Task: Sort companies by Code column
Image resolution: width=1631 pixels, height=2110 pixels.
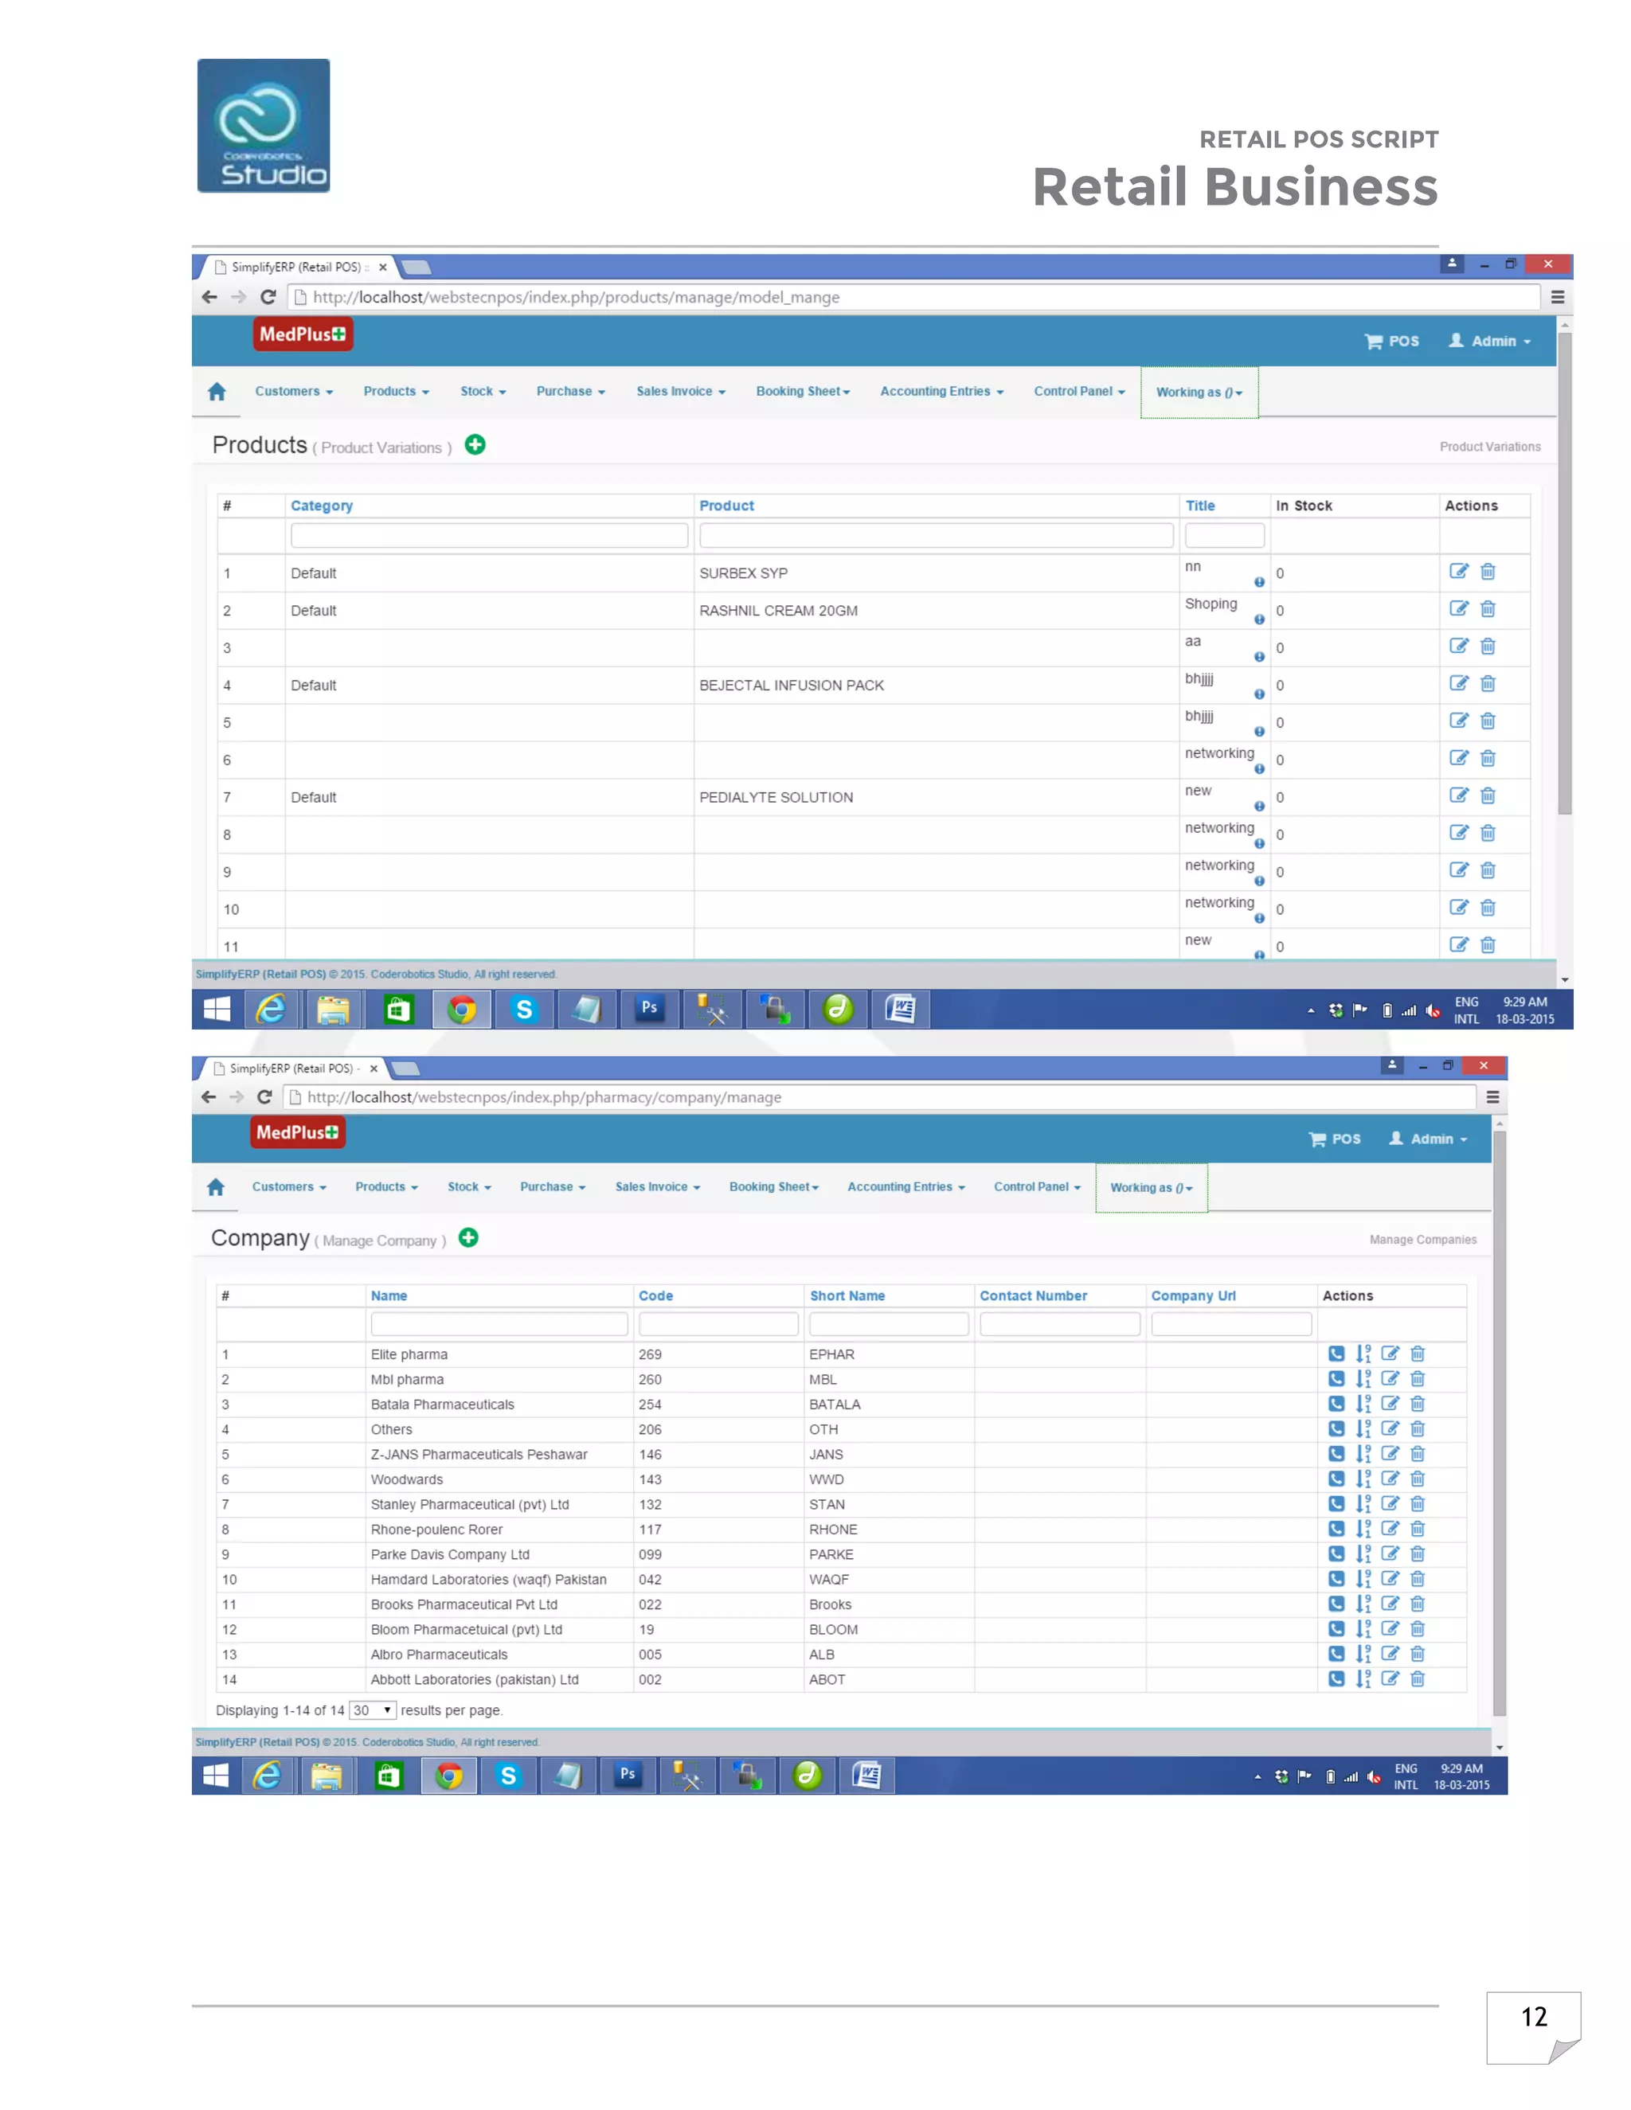Action: 655,1295
